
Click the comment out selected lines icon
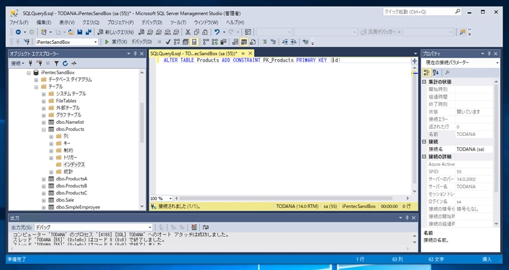265,42
